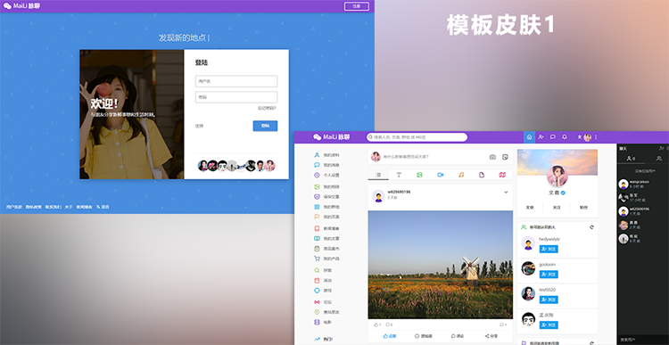Open the windmill field photo in post
Screen dimensions: 669x345
(441, 265)
